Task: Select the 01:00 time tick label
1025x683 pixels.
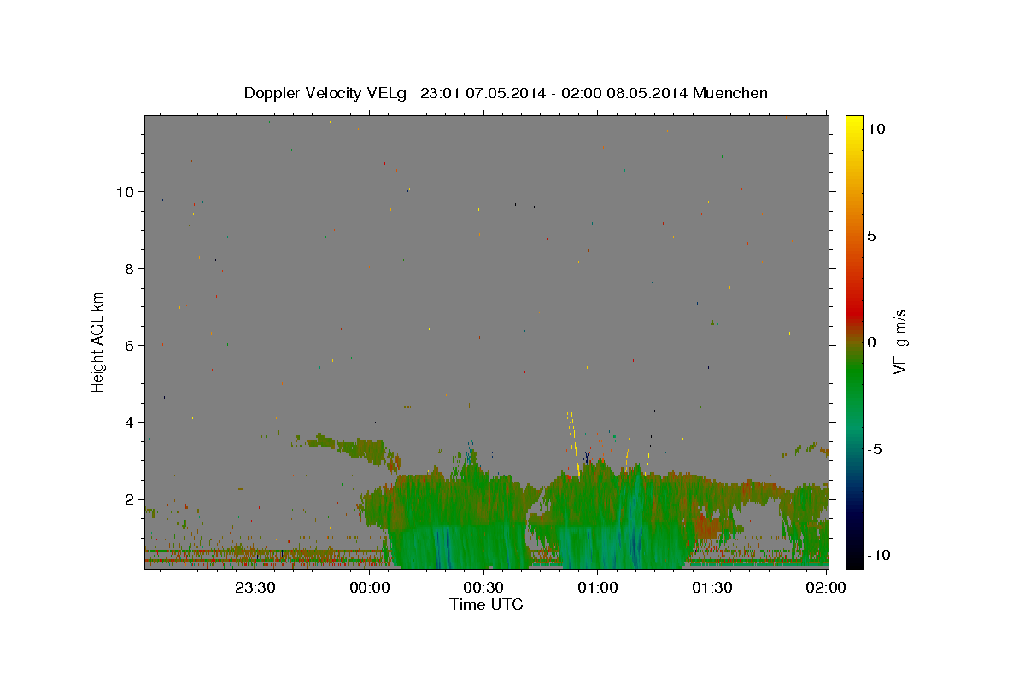Action: [x=598, y=587]
